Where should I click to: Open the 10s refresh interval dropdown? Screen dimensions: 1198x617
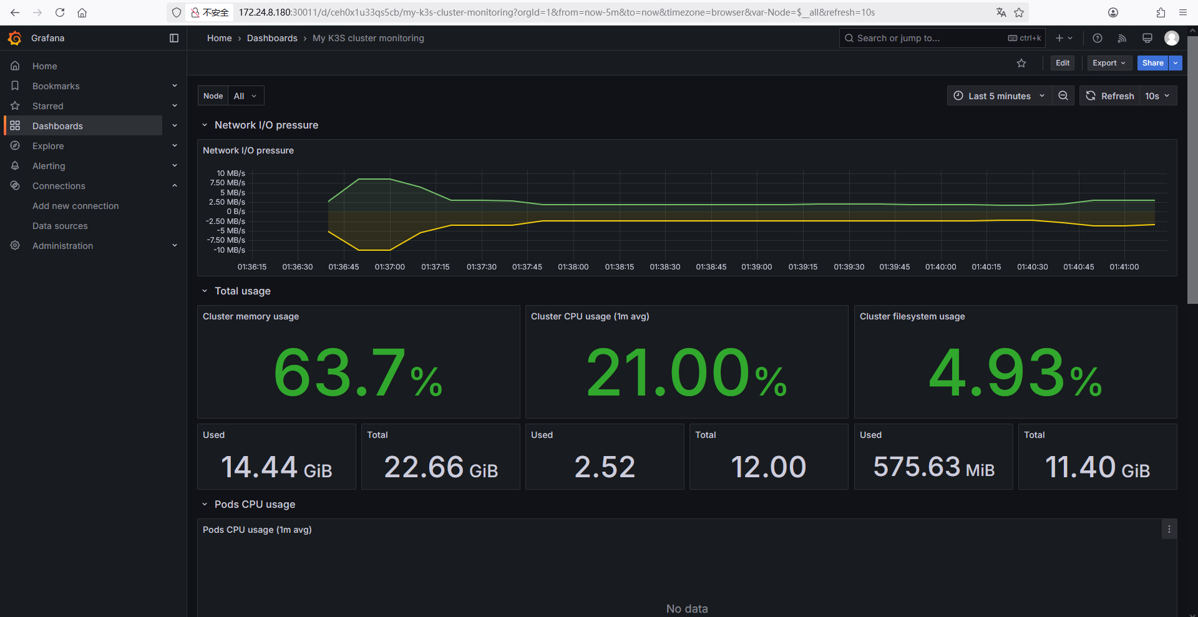[1157, 96]
